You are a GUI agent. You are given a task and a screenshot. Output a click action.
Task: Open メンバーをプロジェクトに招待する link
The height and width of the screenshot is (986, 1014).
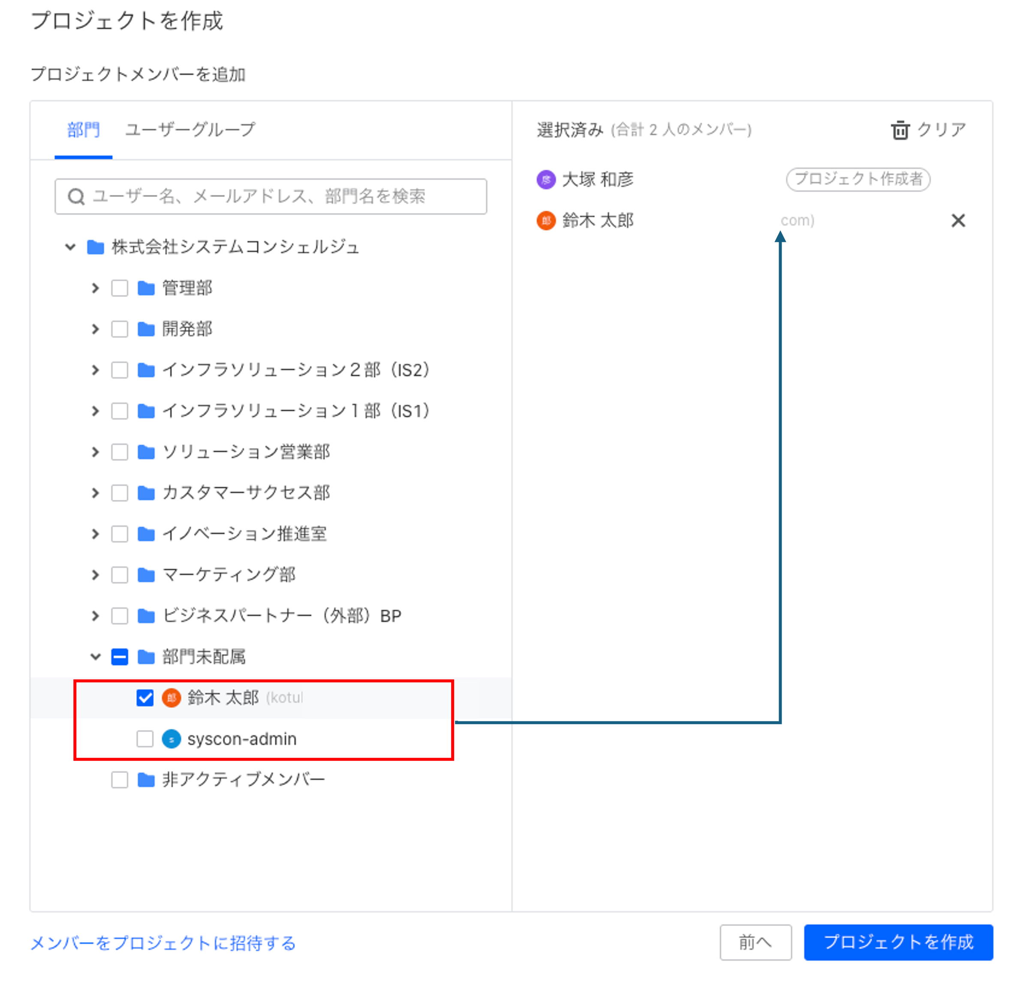(162, 943)
